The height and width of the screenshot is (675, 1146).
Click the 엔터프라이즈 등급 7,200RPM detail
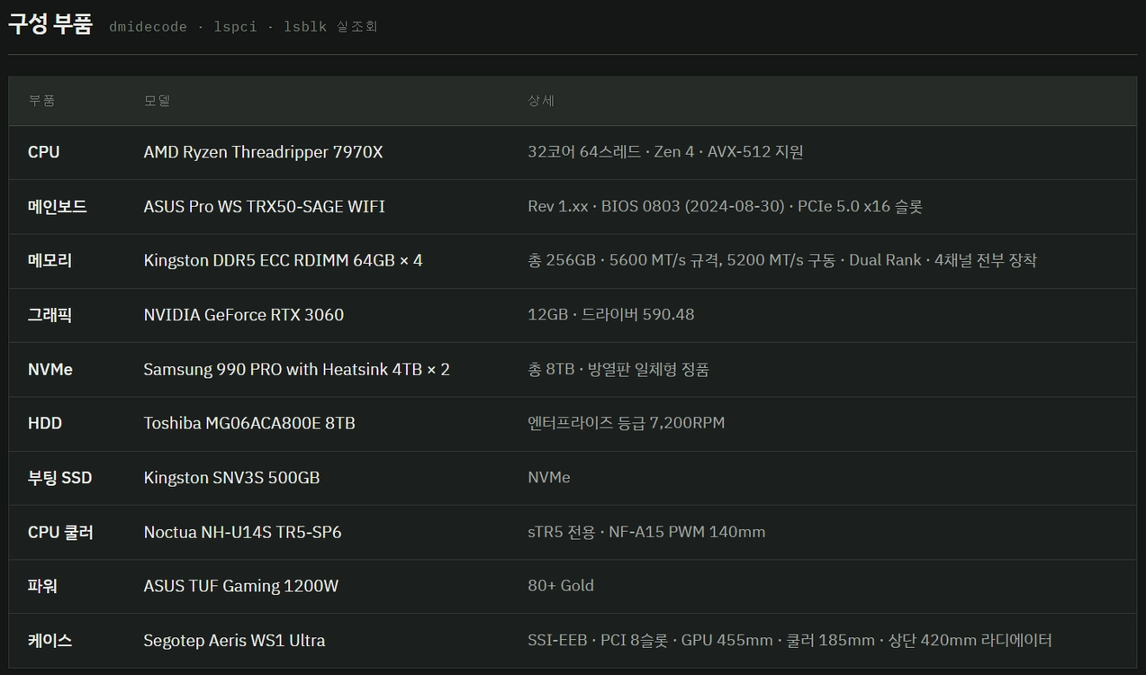[x=626, y=423]
